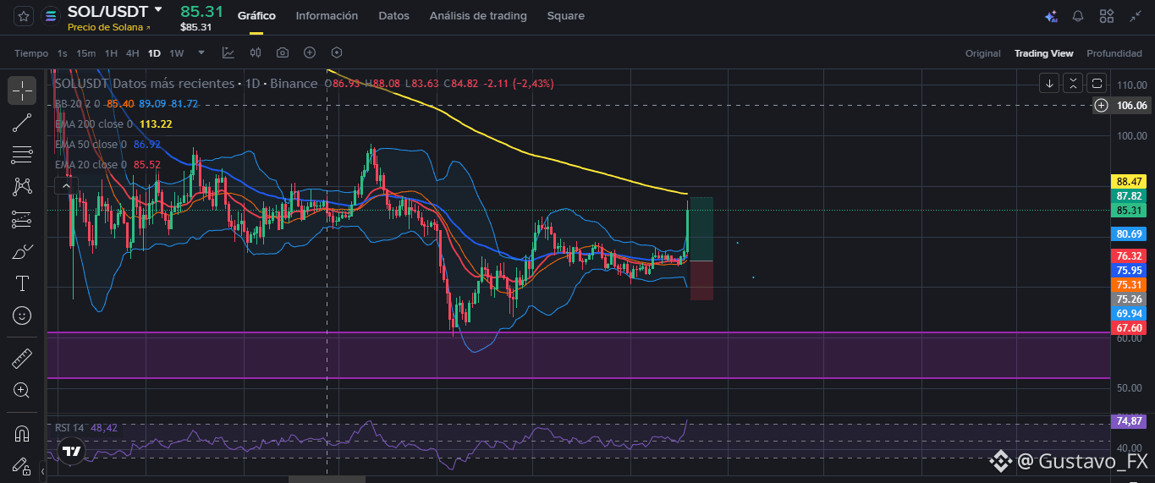Set interval to 1H
The height and width of the screenshot is (483, 1155).
coord(111,53)
